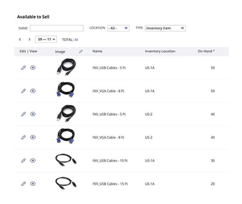View the INV_USB Cables - 5 Ft US-1A row

33,68
